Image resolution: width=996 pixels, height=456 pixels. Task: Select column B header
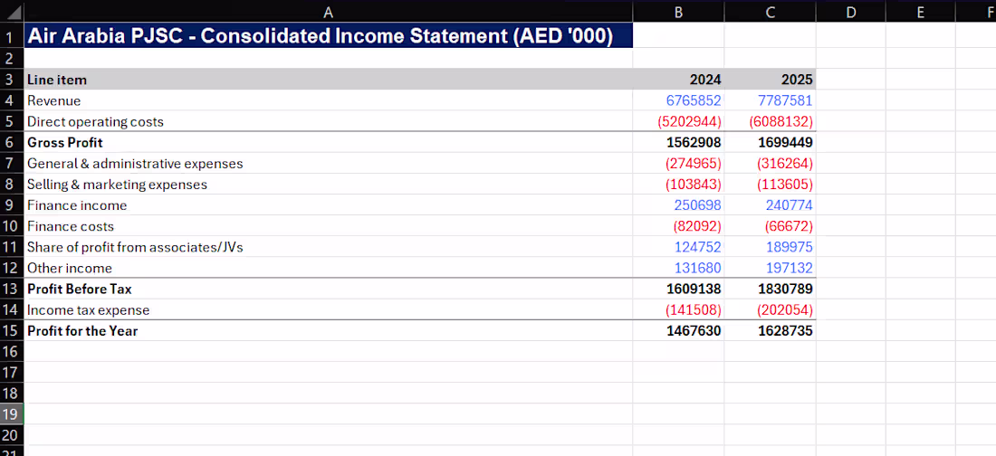pos(678,11)
